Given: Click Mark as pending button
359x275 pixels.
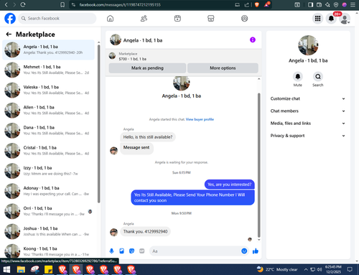Looking at the screenshot, I should 147,68.
